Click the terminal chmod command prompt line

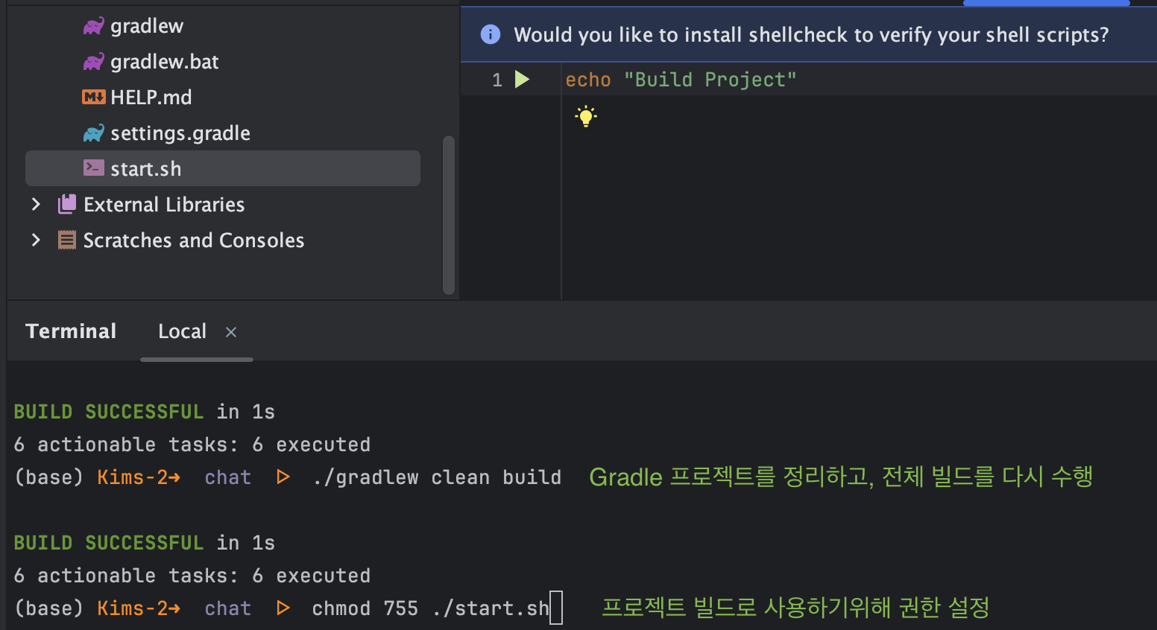pyautogui.click(x=430, y=608)
